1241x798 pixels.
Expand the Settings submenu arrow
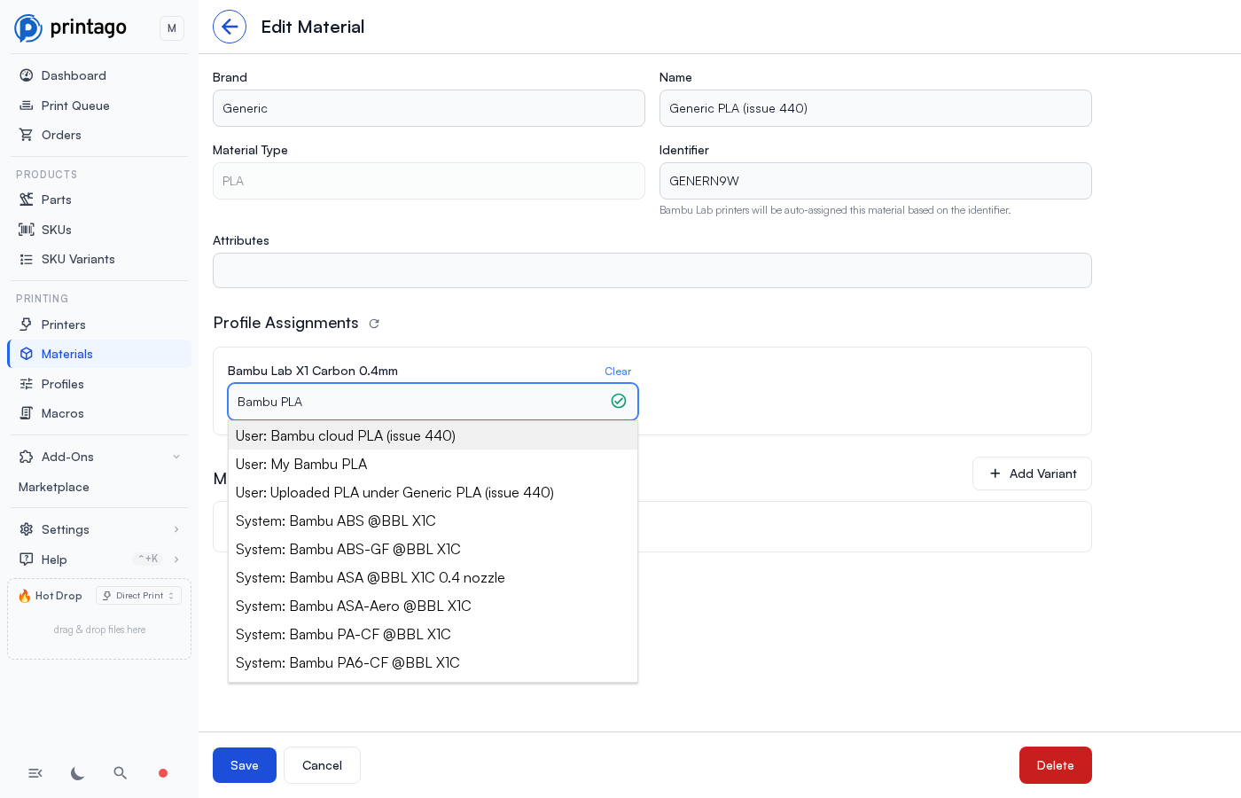tap(176, 529)
